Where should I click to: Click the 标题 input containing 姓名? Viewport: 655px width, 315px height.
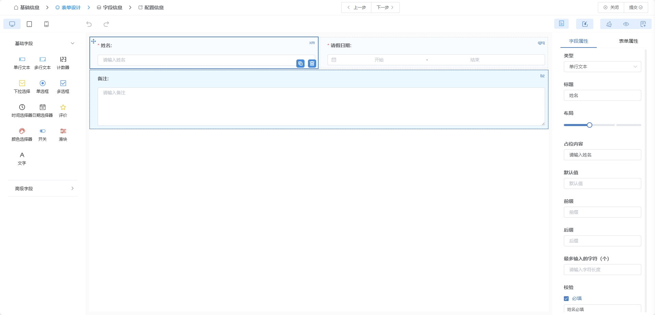pos(602,95)
